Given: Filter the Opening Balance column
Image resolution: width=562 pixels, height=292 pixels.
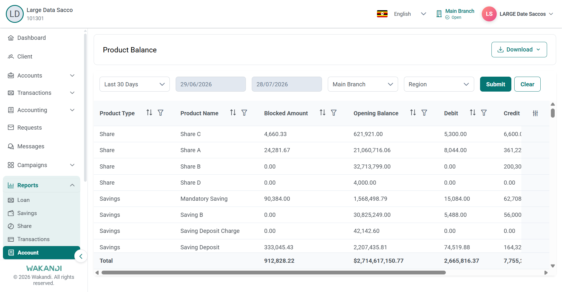Looking at the screenshot, I should [x=424, y=113].
